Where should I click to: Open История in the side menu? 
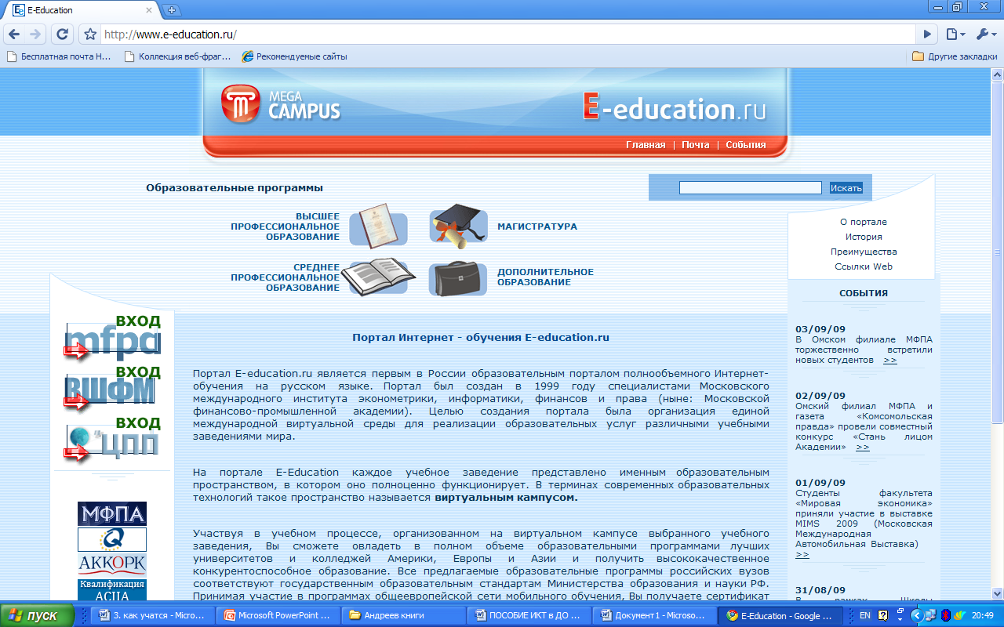(864, 237)
